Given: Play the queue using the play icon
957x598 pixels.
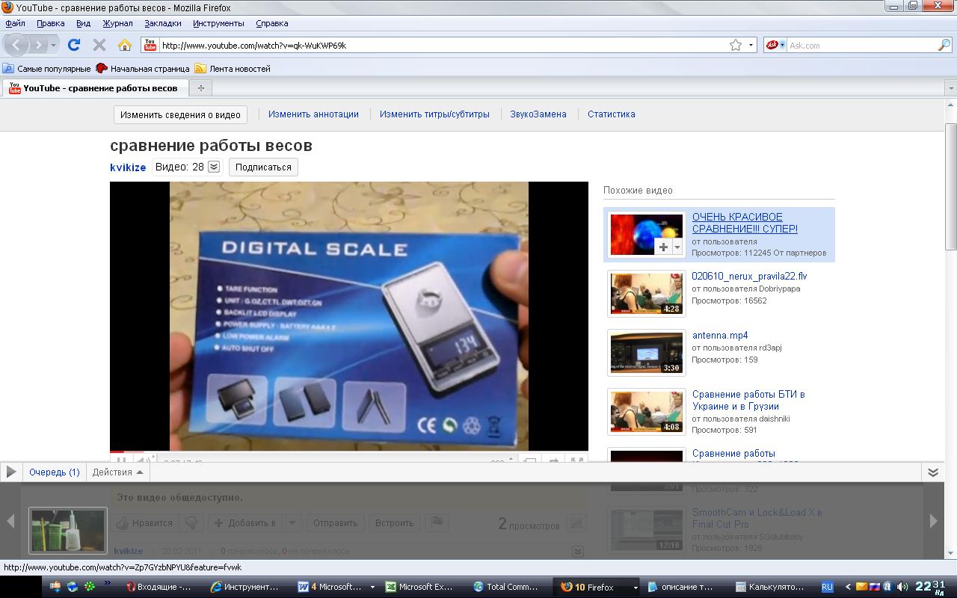Looking at the screenshot, I should pyautogui.click(x=11, y=472).
